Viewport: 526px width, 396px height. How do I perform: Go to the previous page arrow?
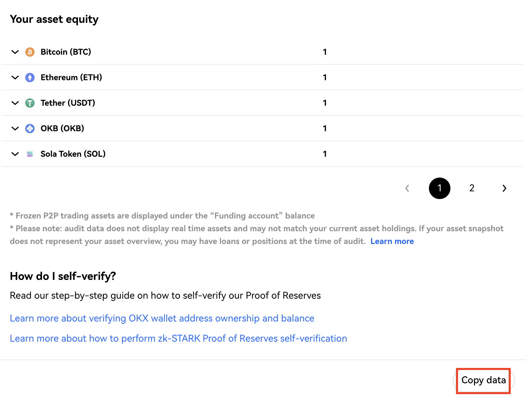click(x=407, y=188)
